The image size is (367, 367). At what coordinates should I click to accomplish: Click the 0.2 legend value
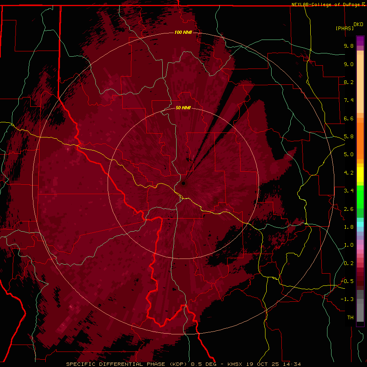349,263
